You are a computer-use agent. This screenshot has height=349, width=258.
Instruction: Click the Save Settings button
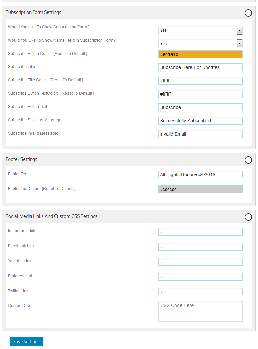[26, 342]
